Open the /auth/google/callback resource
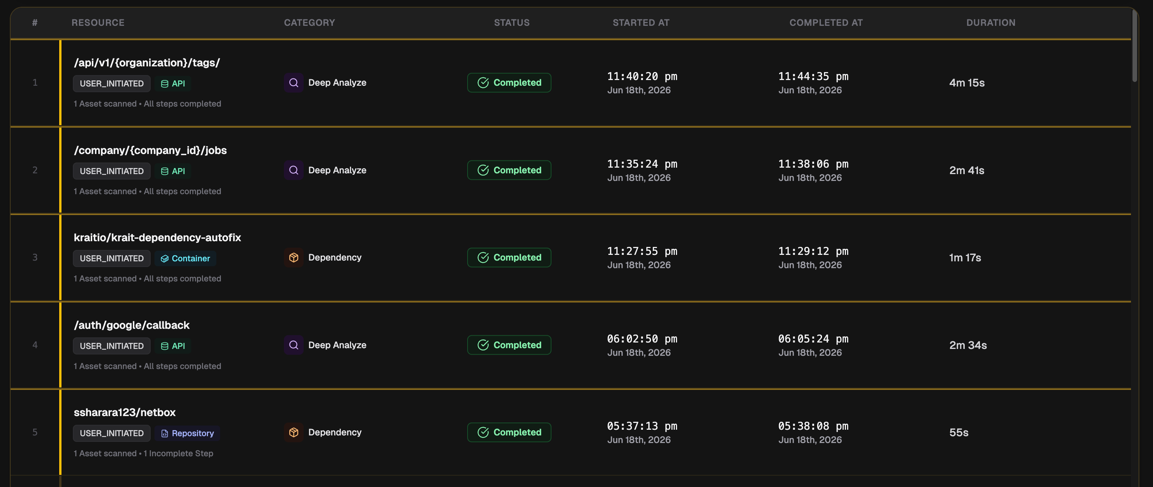The height and width of the screenshot is (487, 1153). (x=132, y=325)
